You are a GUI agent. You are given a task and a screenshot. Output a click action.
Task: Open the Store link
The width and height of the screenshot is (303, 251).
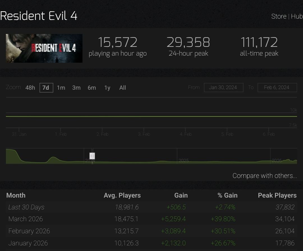point(279,17)
